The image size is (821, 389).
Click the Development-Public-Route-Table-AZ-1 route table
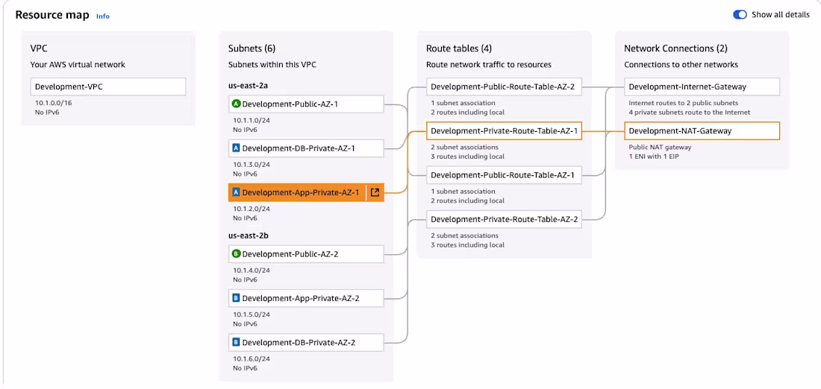pyautogui.click(x=502, y=175)
